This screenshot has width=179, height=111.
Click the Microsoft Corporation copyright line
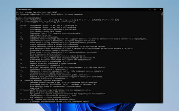[49, 14]
